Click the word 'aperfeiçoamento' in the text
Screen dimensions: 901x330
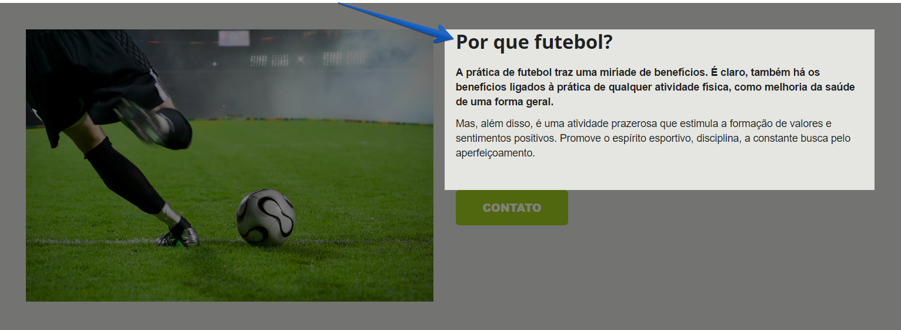click(x=495, y=153)
